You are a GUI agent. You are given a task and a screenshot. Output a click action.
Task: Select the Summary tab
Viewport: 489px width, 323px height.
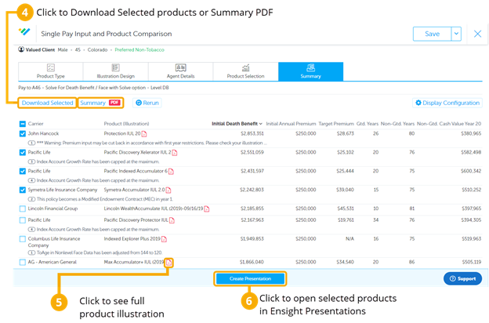click(310, 71)
